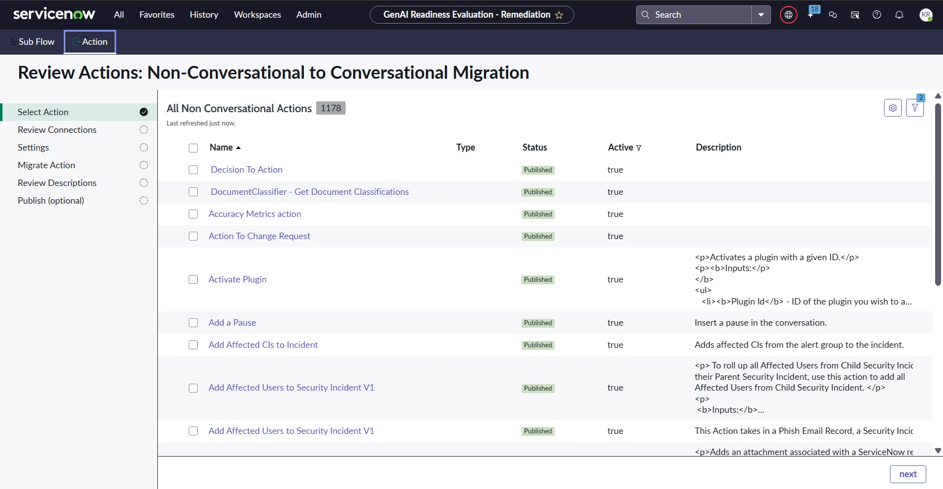Viewport: 943px width, 489px height.
Task: Open the notifications bell
Action: [899, 15]
